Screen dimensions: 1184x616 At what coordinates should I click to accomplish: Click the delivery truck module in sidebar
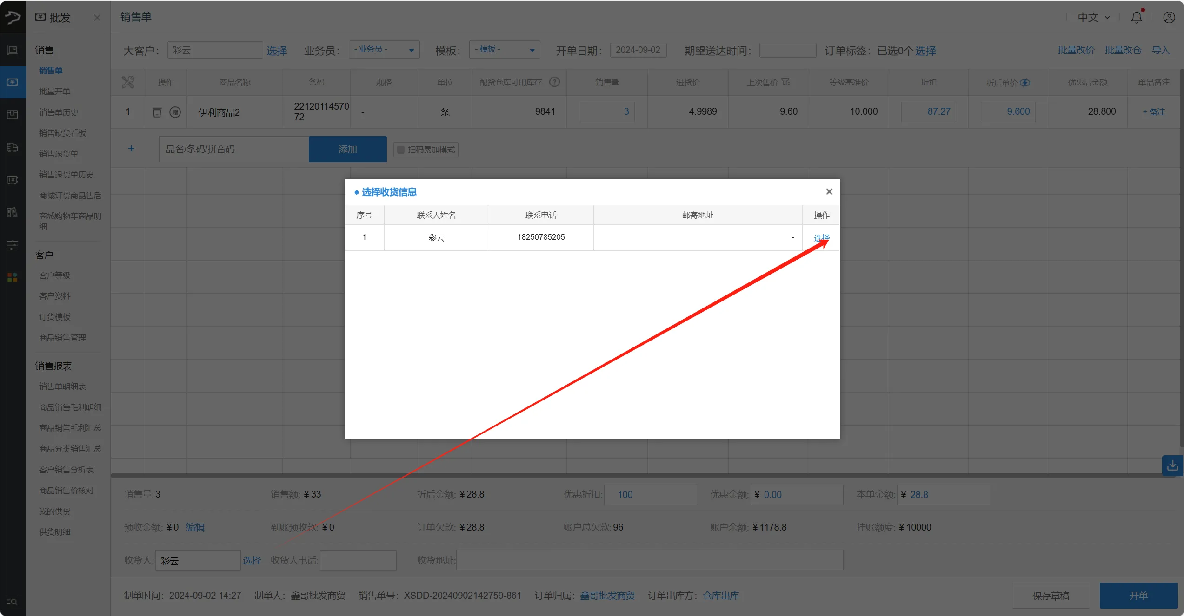pos(12,147)
